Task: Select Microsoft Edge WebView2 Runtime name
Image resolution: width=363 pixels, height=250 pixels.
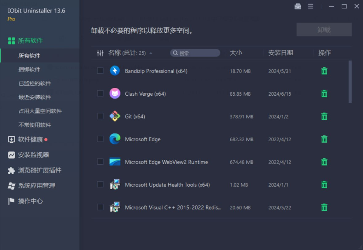Action: click(x=166, y=162)
